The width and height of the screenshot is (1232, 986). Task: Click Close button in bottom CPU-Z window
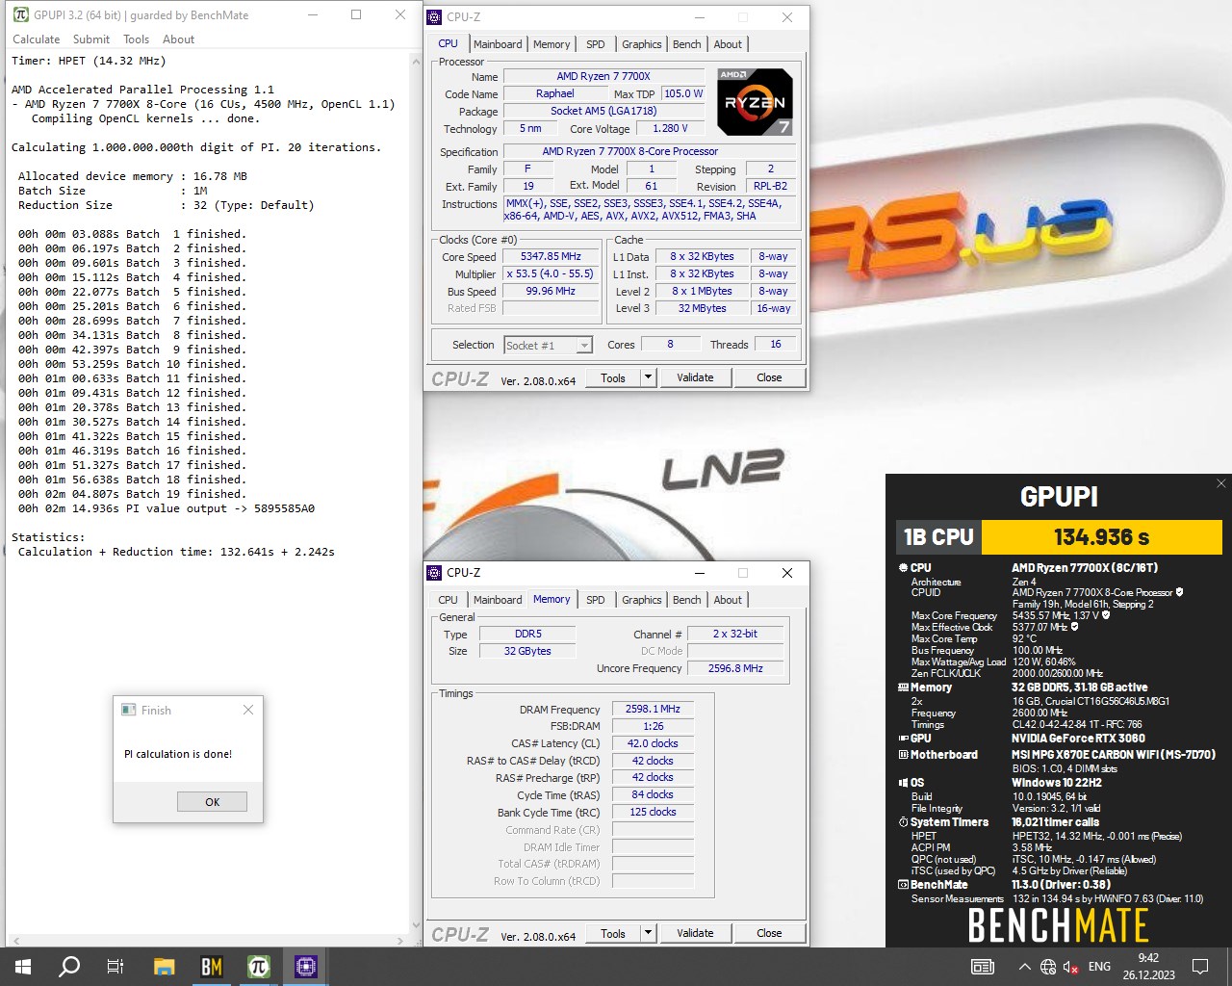pos(769,933)
